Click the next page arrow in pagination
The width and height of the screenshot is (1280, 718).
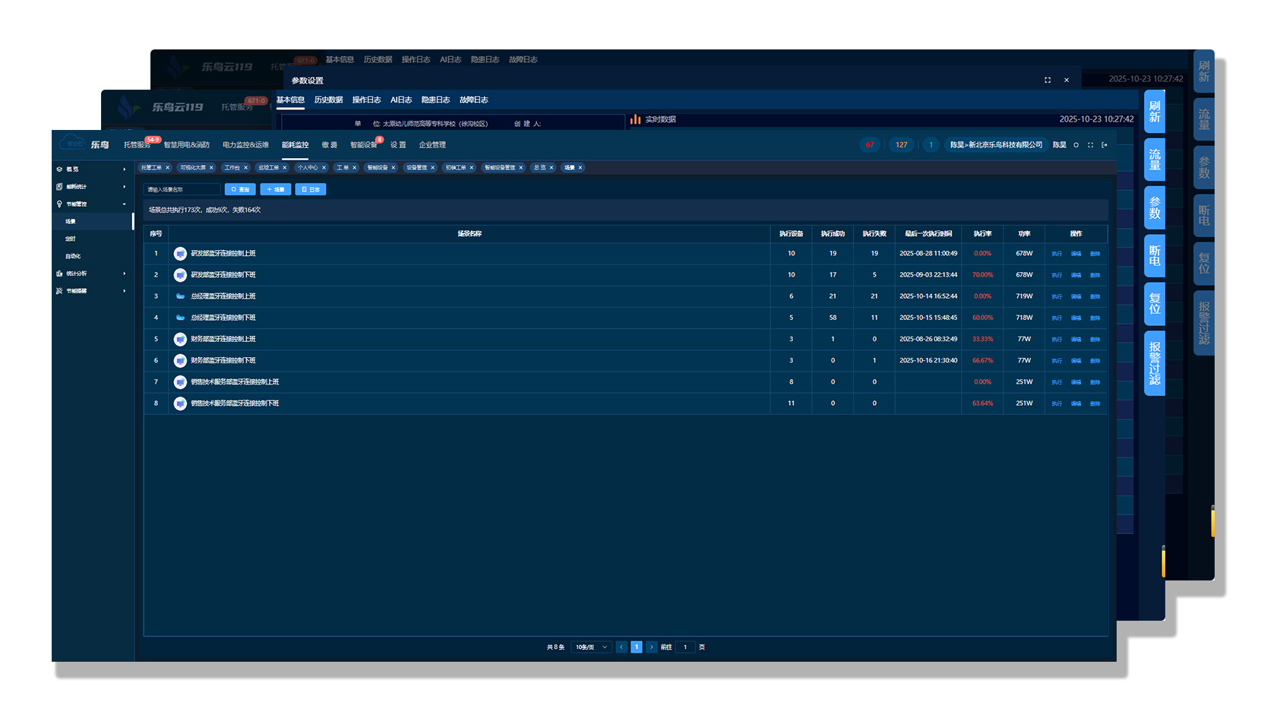coord(651,647)
